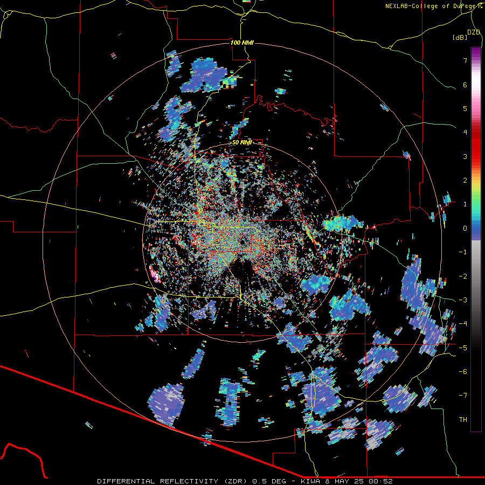Click the 1 value on the color scale
The image size is (485, 485).
465,204
